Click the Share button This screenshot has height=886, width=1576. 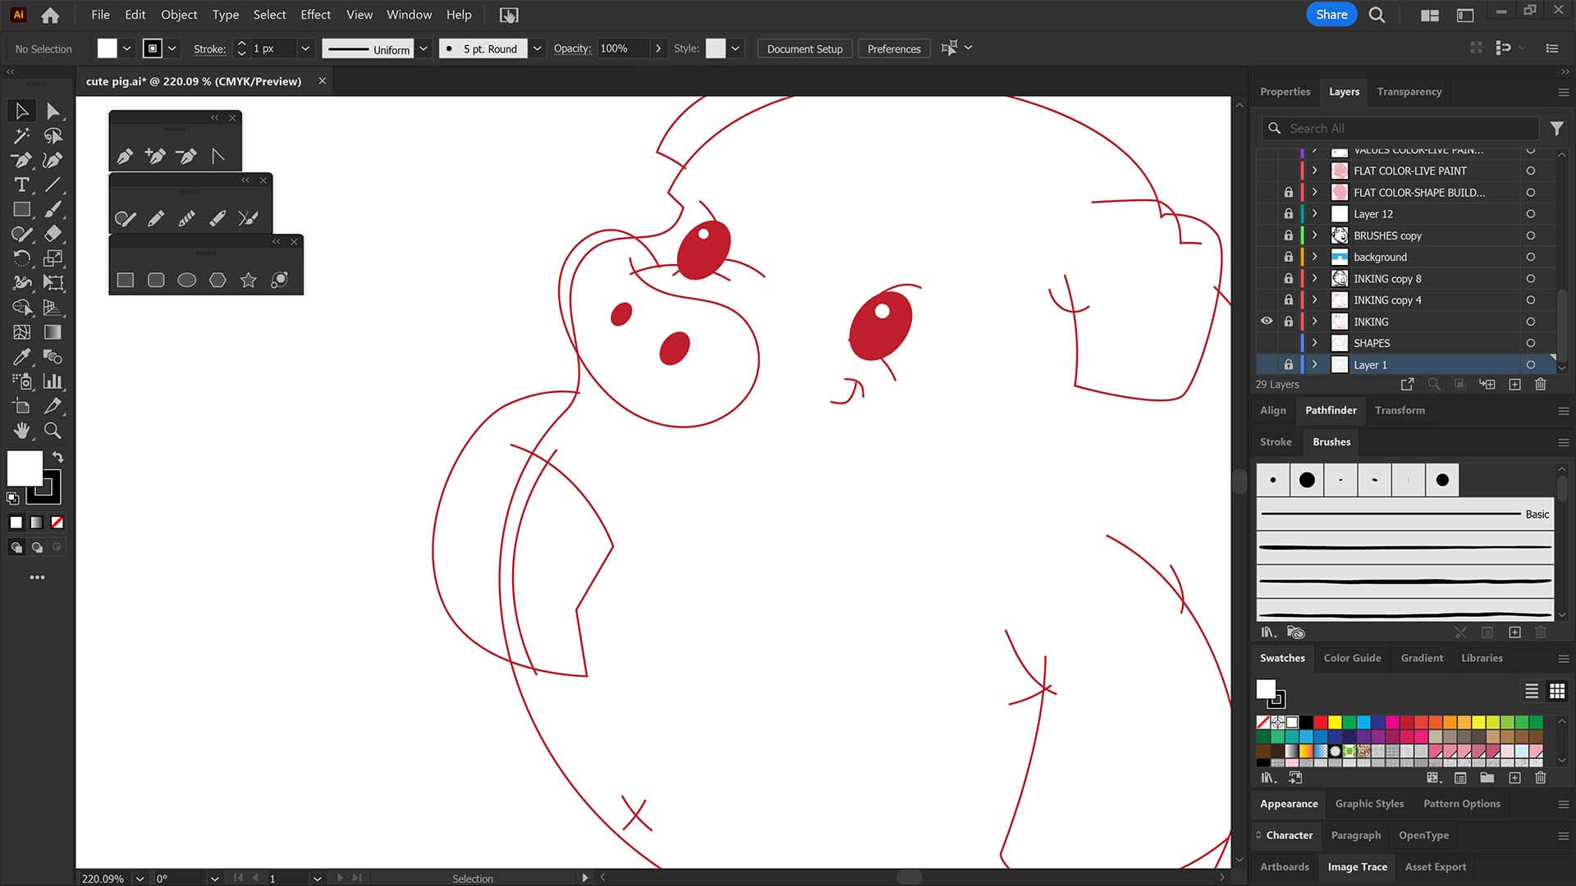(1331, 15)
